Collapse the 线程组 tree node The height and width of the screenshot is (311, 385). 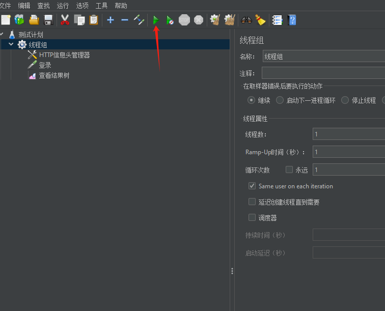(x=11, y=44)
